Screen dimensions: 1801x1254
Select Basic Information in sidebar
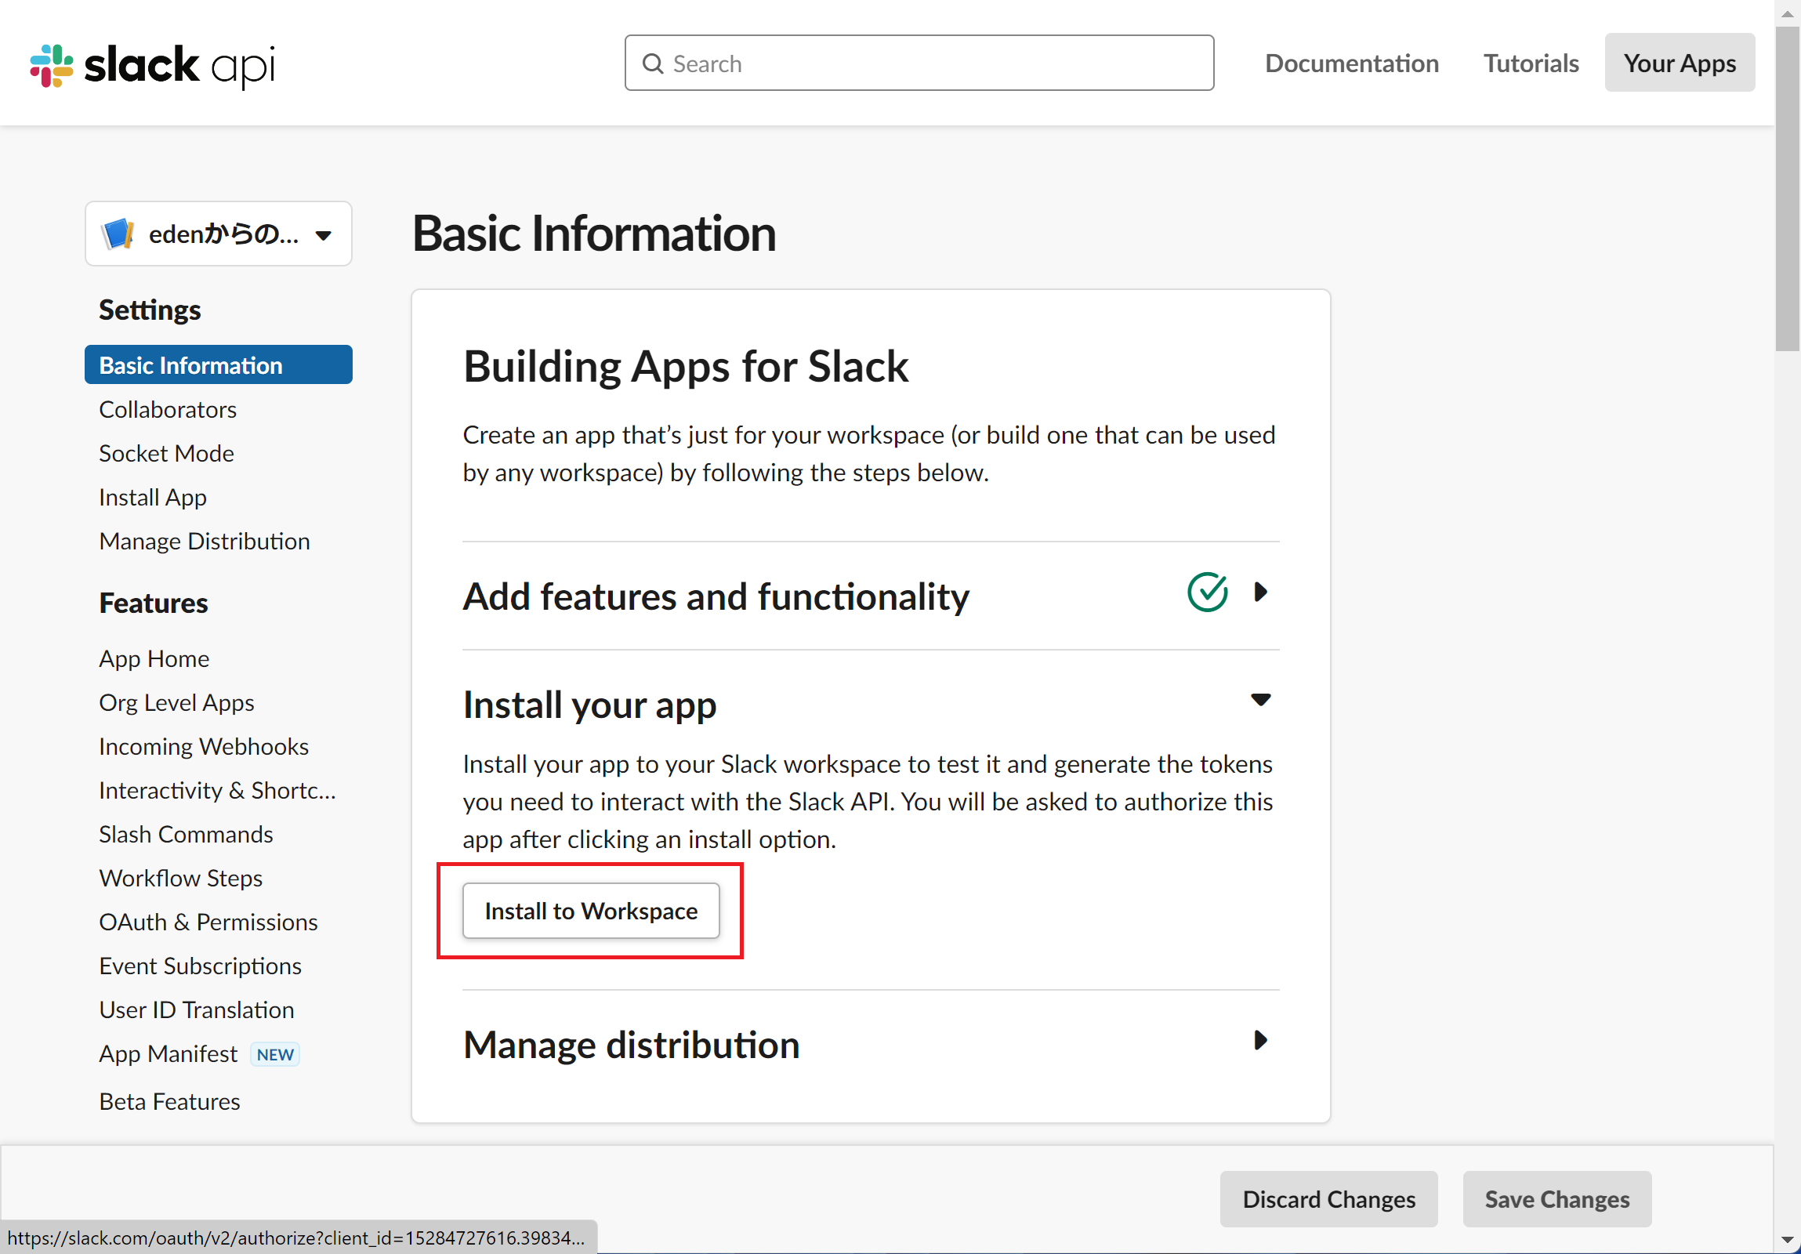(x=218, y=364)
